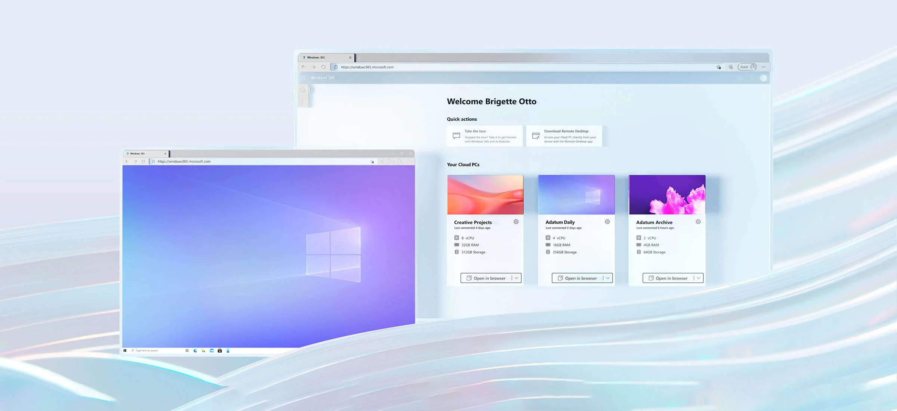Add page to favorites in the large browser window
Viewport: 897px width, 411px height.
719,67
